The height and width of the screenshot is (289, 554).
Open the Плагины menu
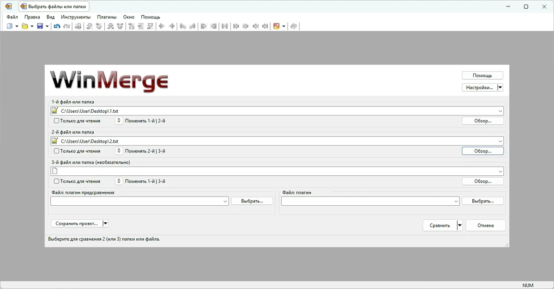[x=107, y=17]
